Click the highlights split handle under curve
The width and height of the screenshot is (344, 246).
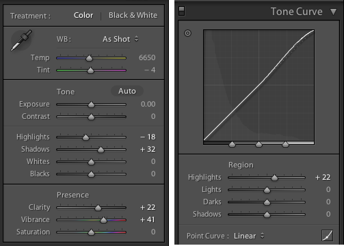click(285, 144)
